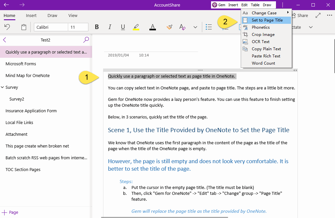Viewport: 335px width, 218px height.
Task: Switch to the Home tab
Action: click(x=9, y=15)
